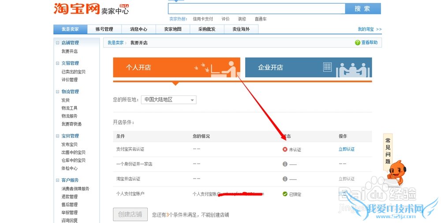Click the 一个身份证开一家店 condition text

(134, 164)
